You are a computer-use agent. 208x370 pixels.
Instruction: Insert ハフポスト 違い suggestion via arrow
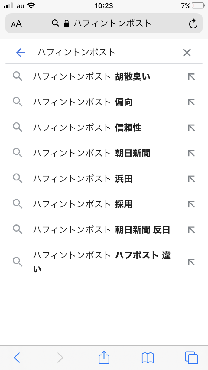pos(191,262)
